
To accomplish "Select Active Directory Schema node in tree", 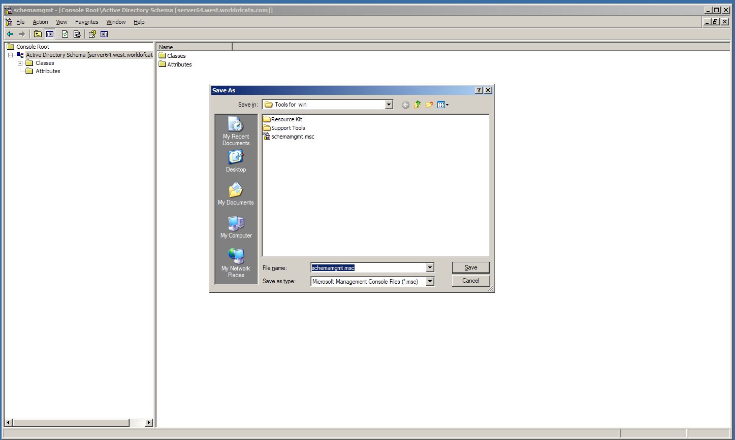I will 89,55.
